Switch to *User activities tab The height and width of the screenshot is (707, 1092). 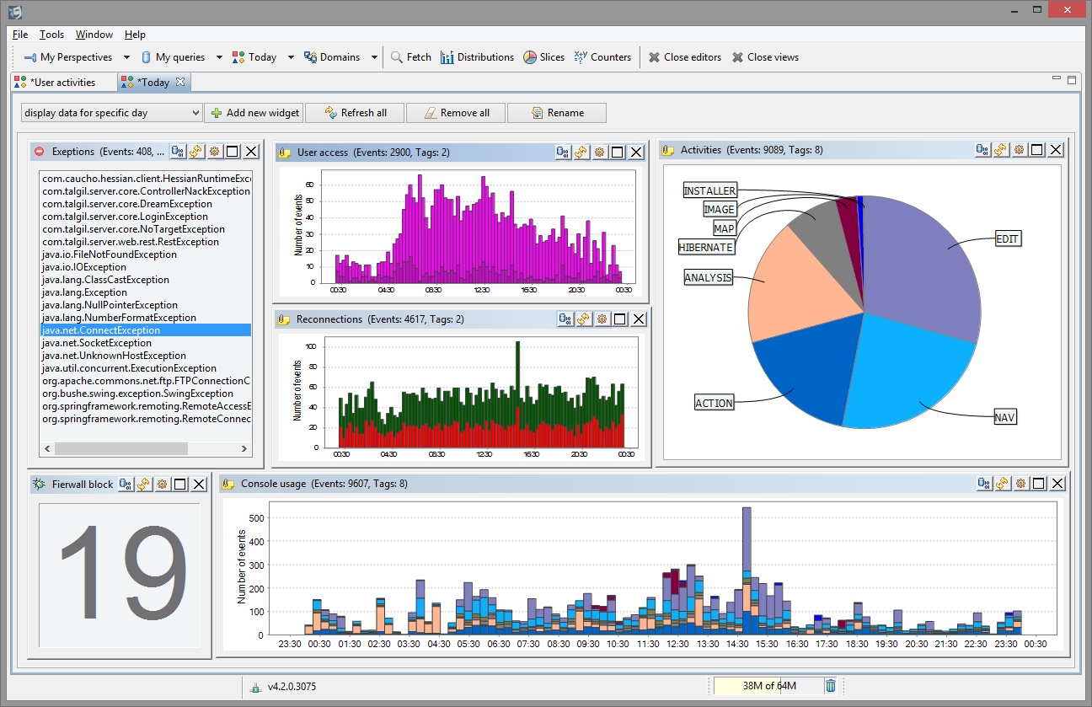pos(63,82)
